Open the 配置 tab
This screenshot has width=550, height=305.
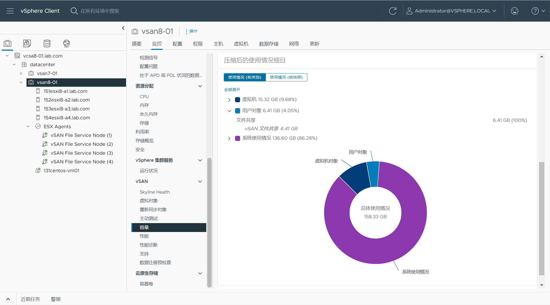(177, 44)
